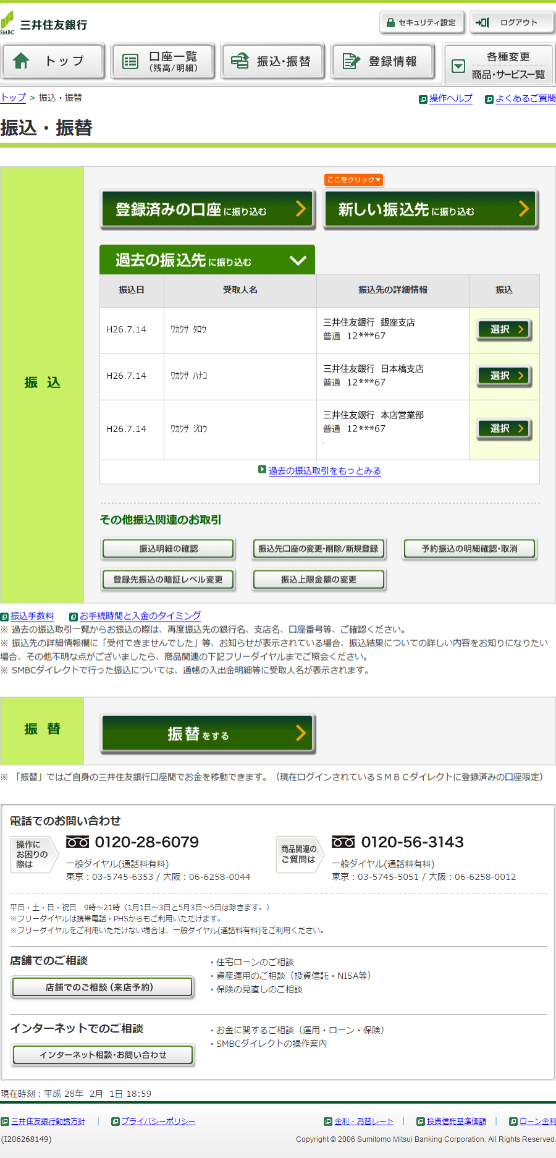
Task: Click the transfer icon in 振込・振替 tab
Action: coord(240,61)
